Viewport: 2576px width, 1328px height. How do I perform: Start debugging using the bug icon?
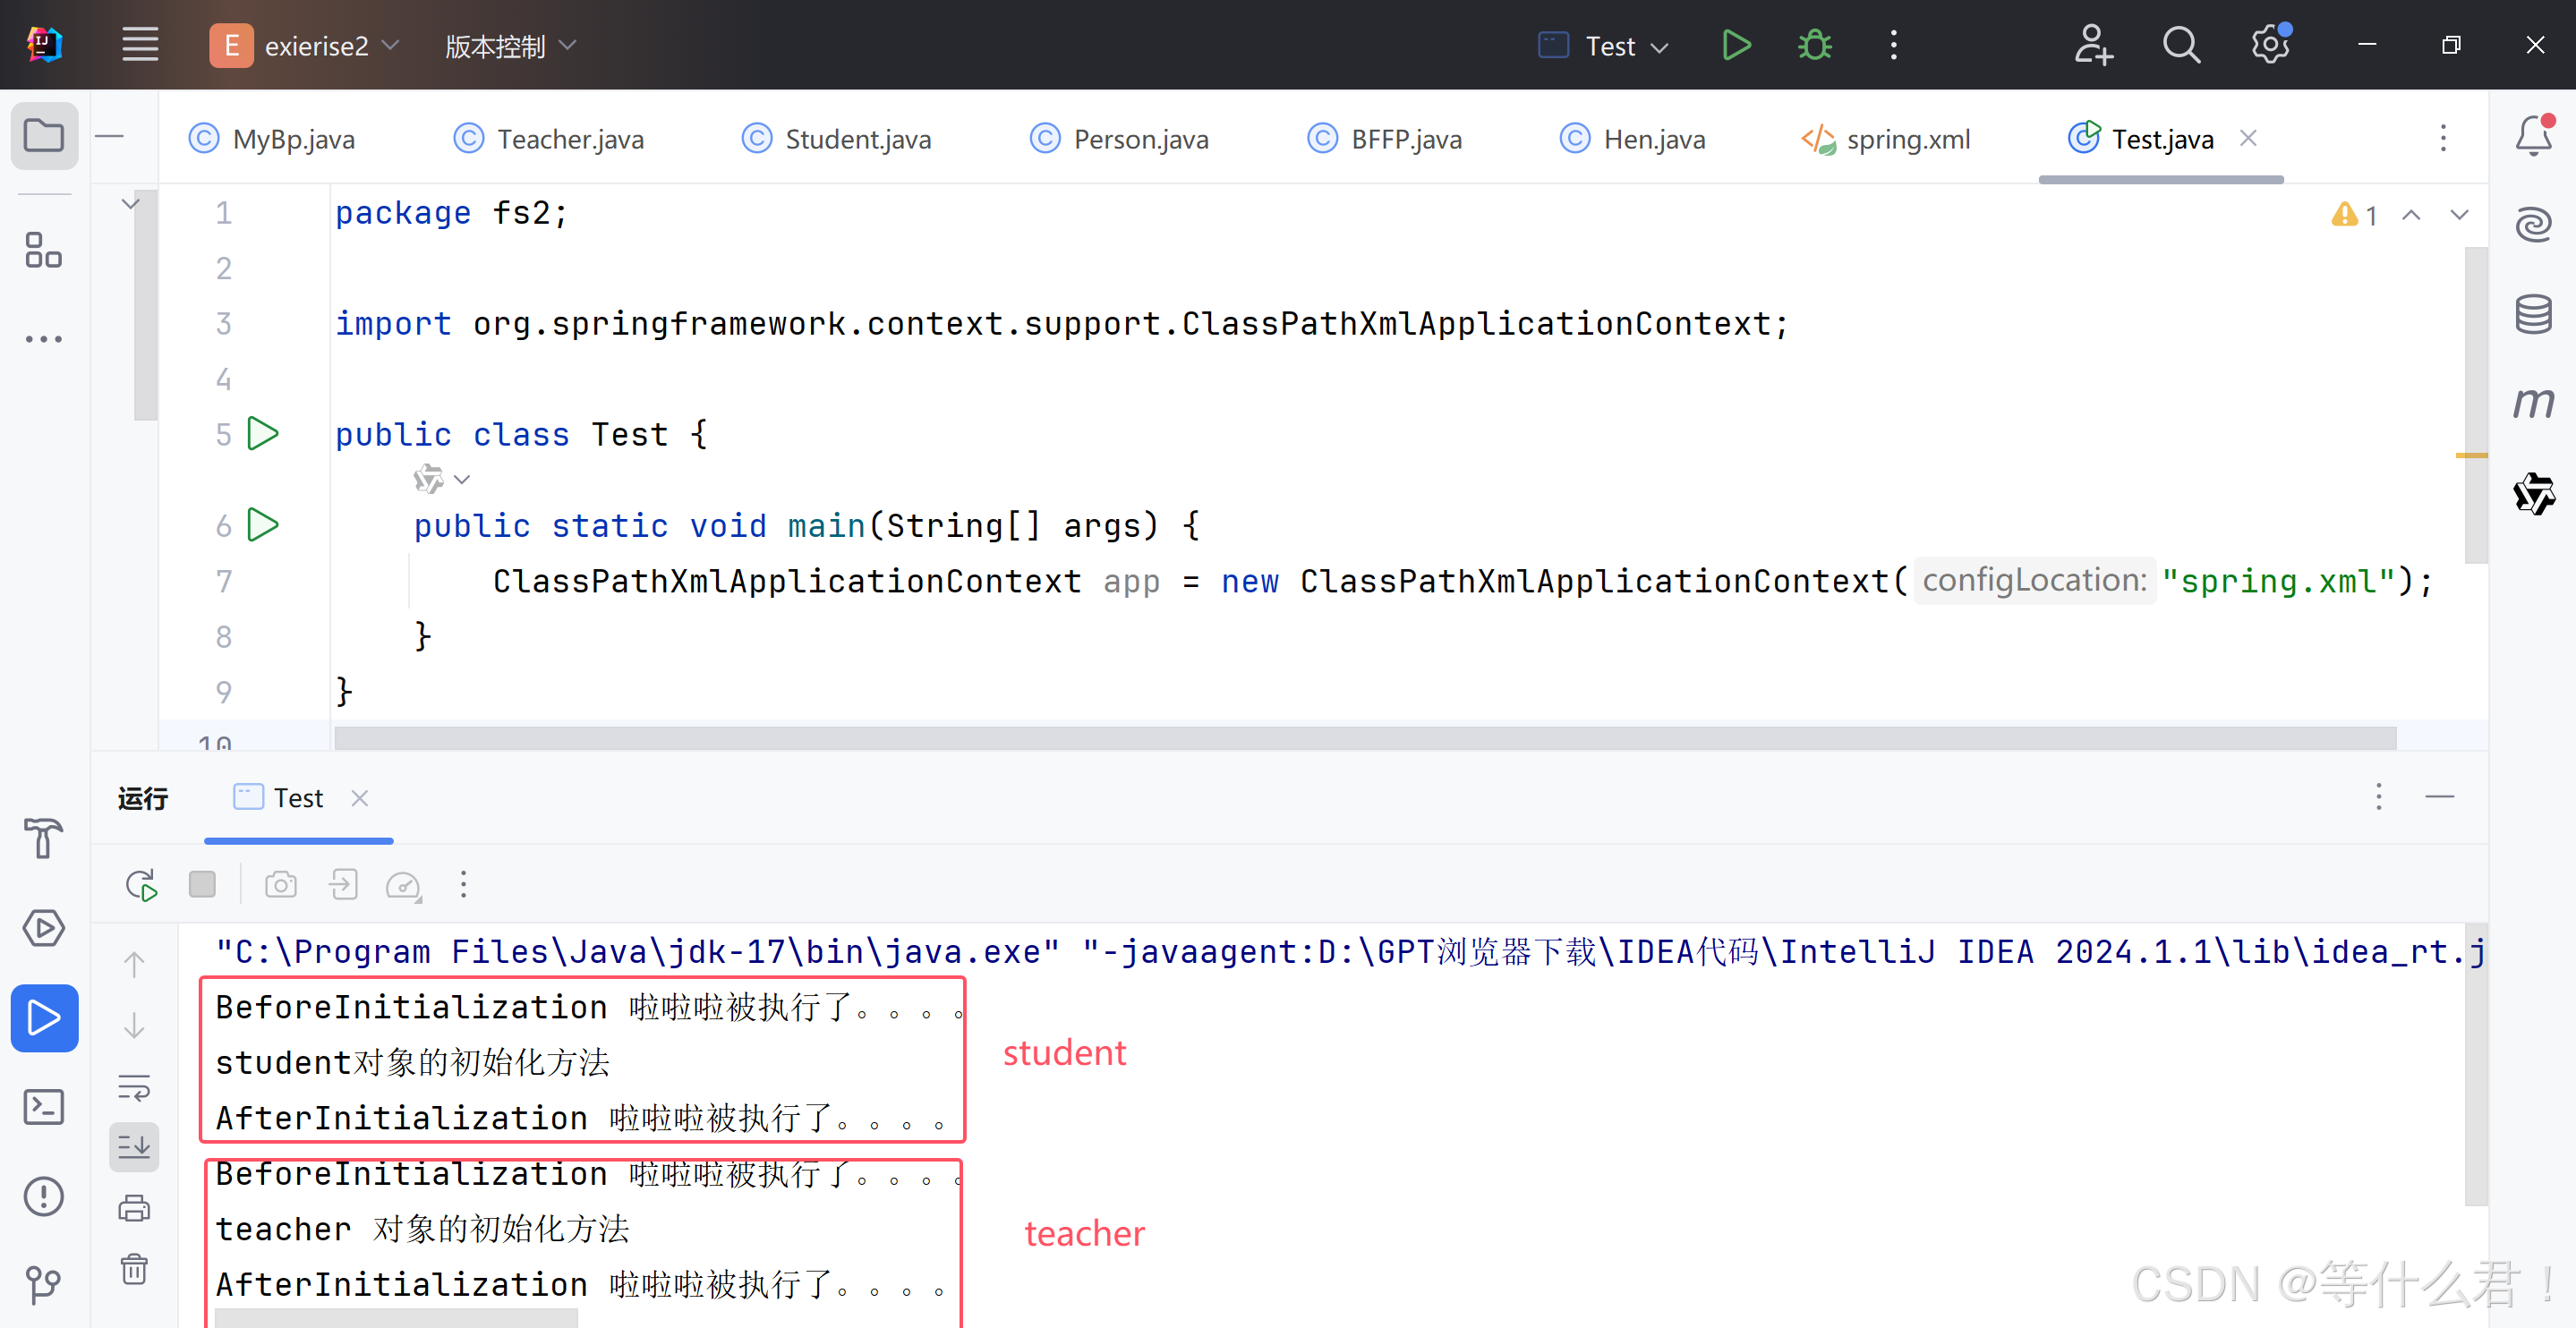pyautogui.click(x=1813, y=45)
